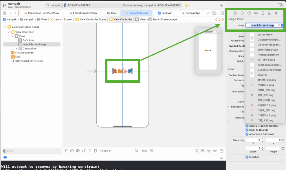286x170 pixels.
Task: Switch to the campair project tab
Action: click(x=164, y=13)
